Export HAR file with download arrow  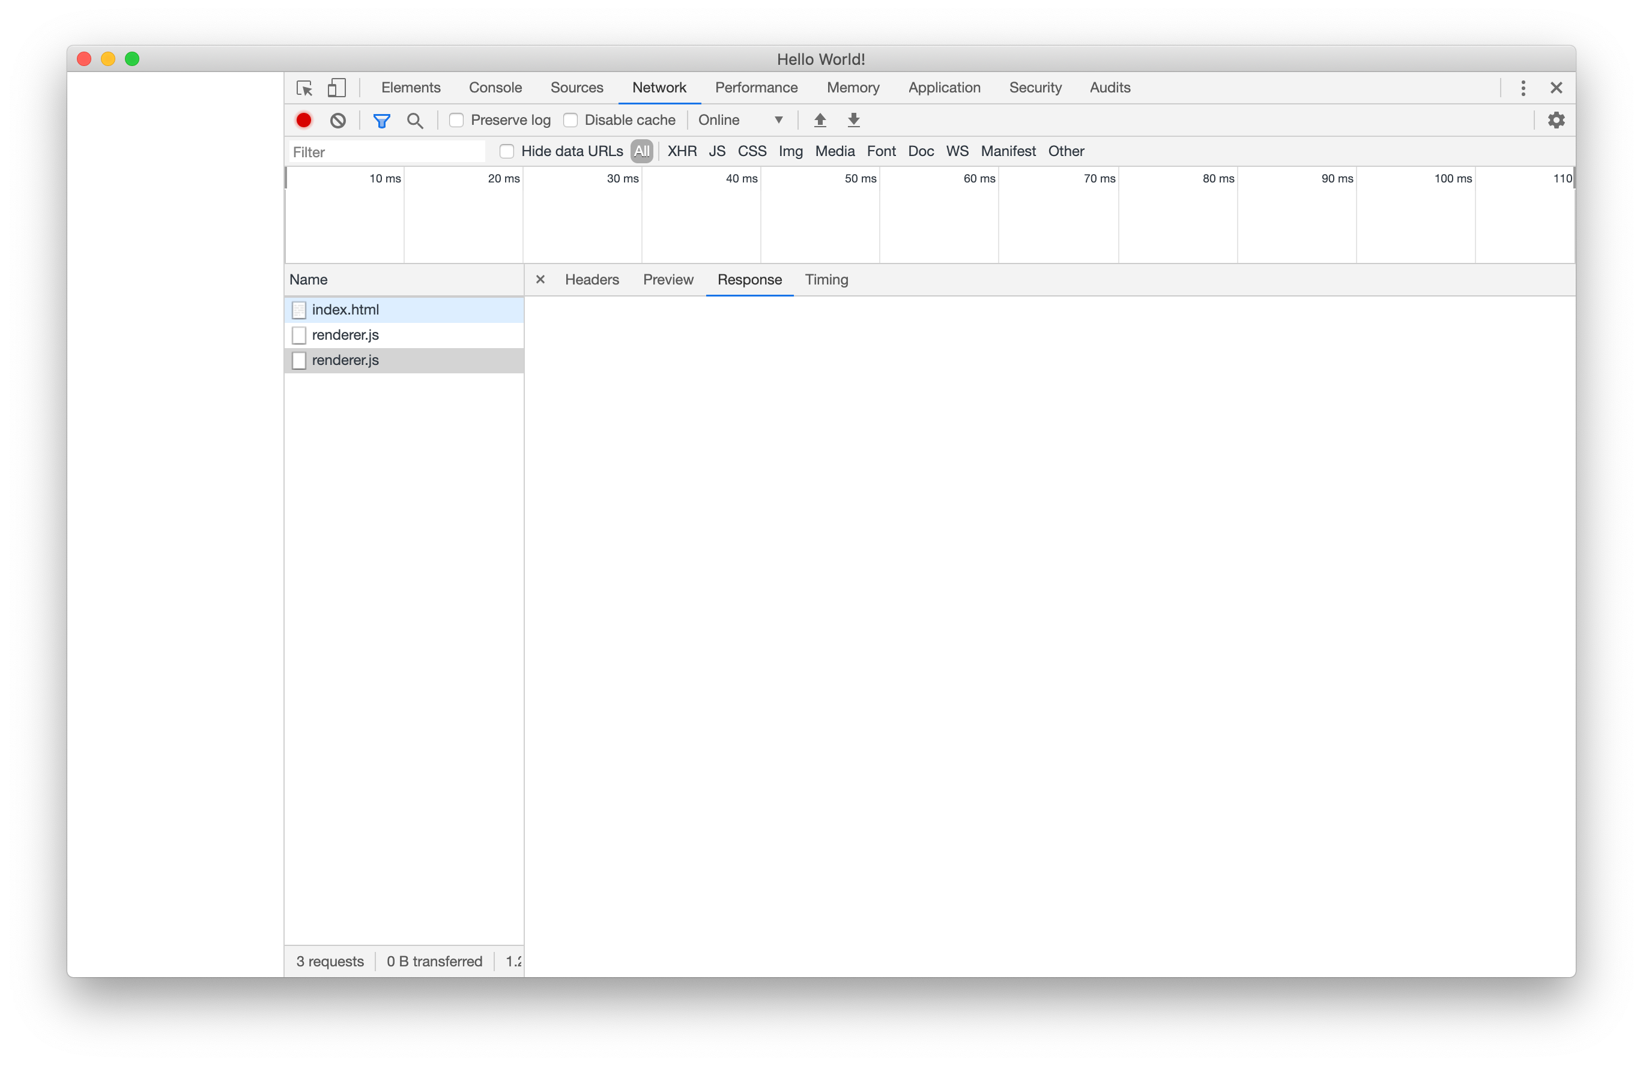tap(854, 120)
